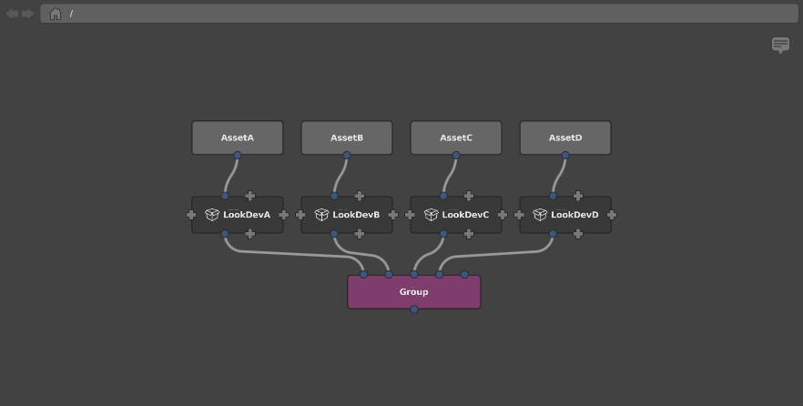The image size is (803, 406).
Task: Click LookDevA's bottom output port
Action: coord(225,234)
